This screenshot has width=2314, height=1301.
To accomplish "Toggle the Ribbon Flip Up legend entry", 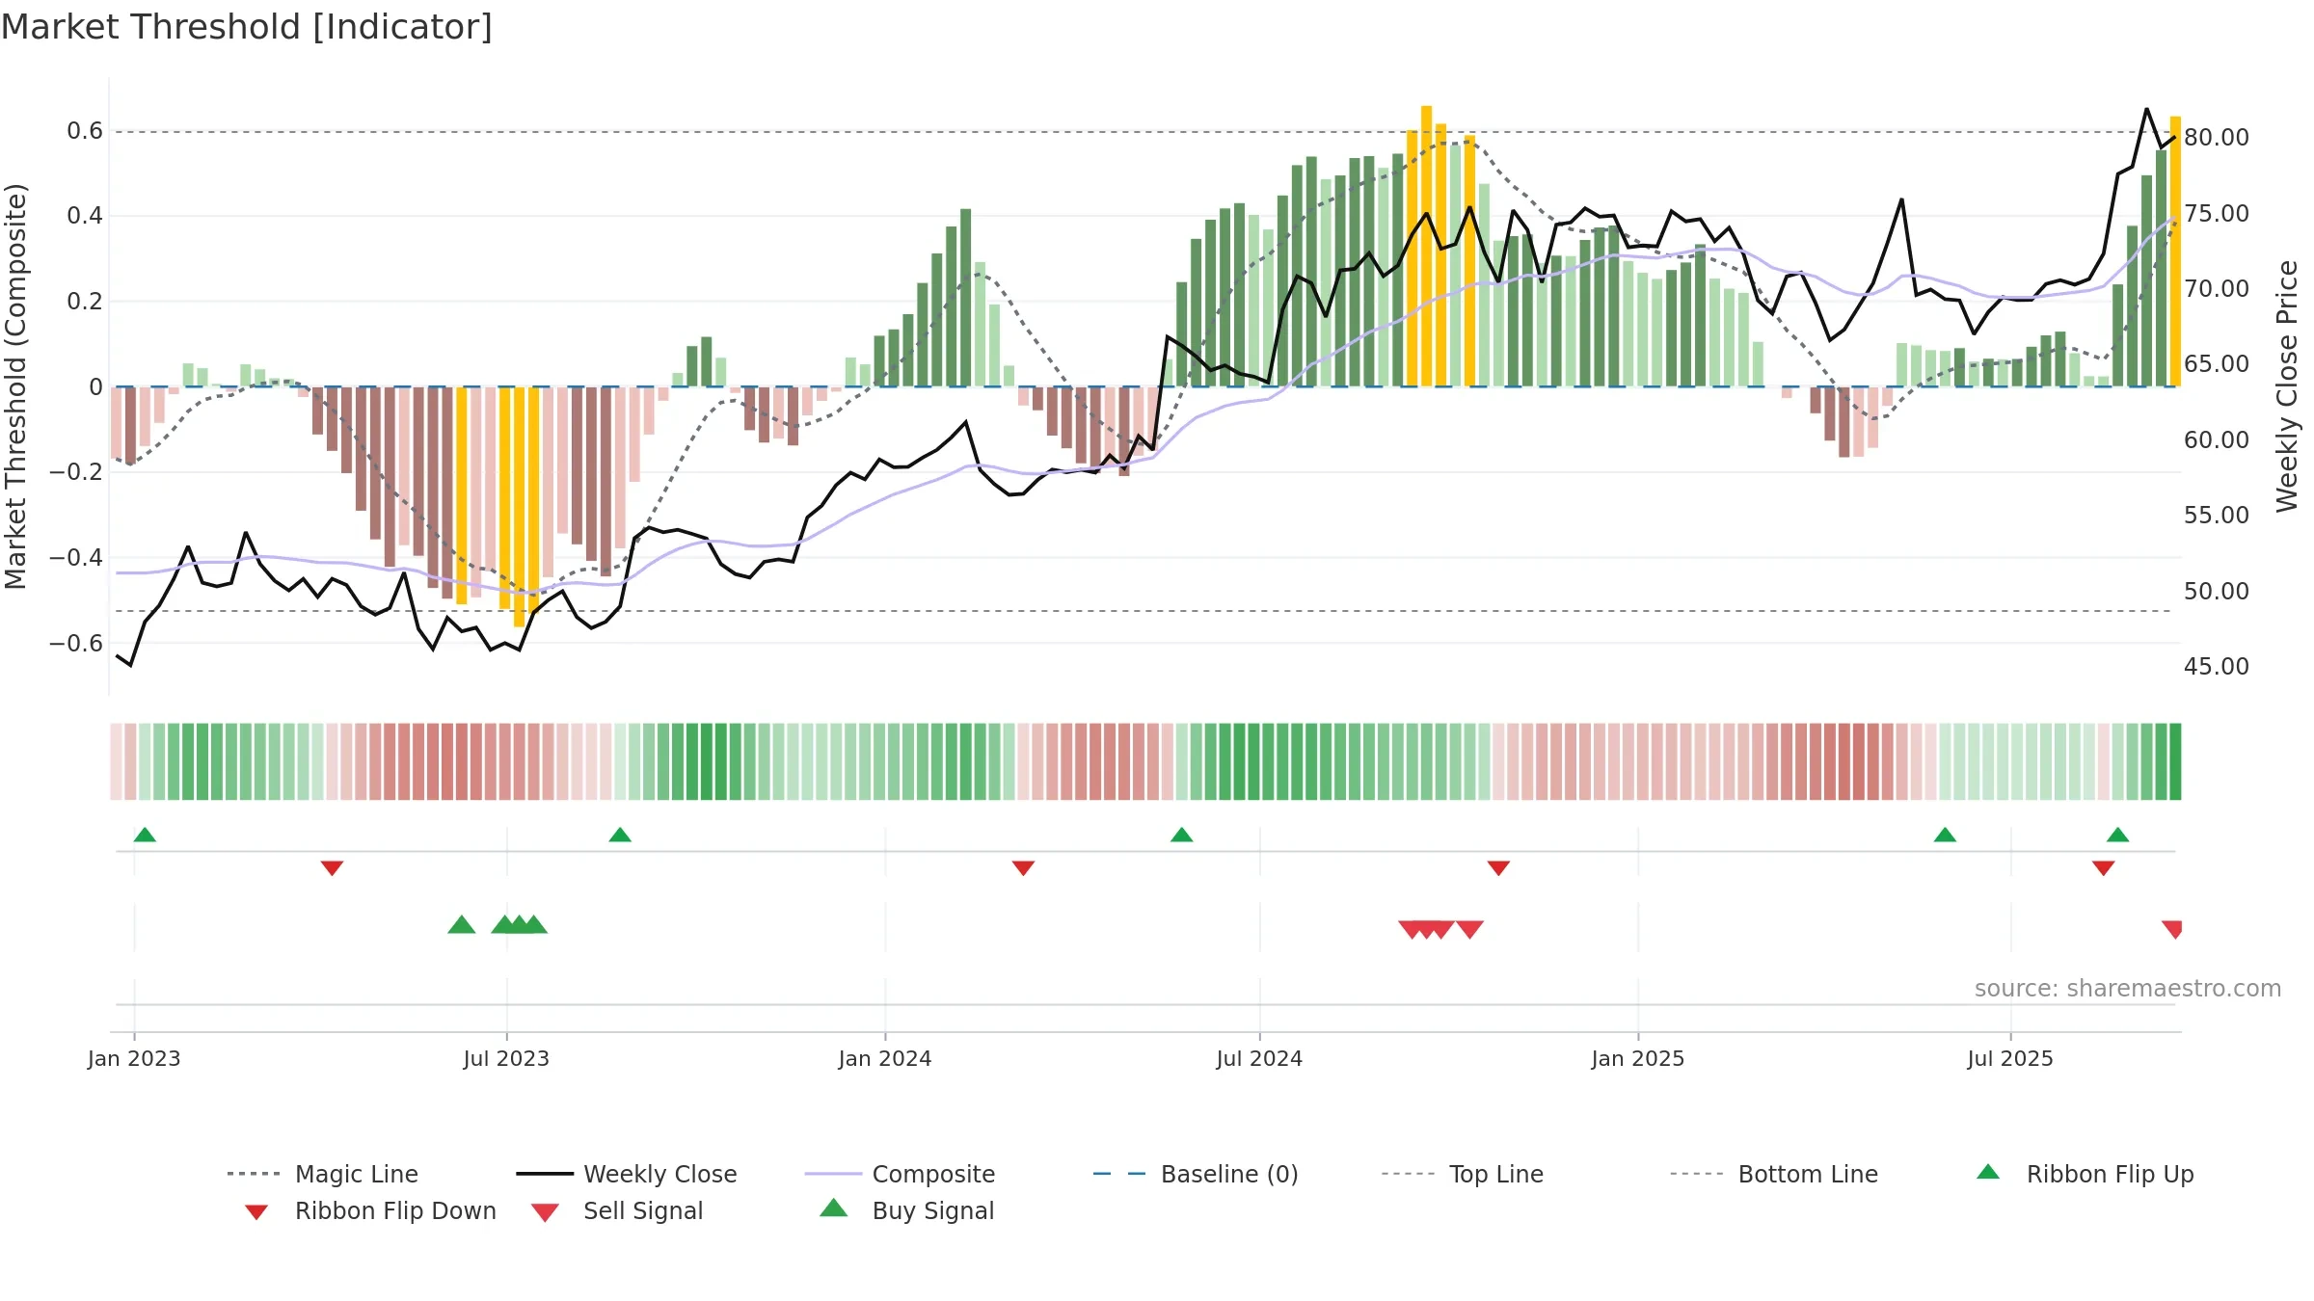I will tap(2085, 1174).
